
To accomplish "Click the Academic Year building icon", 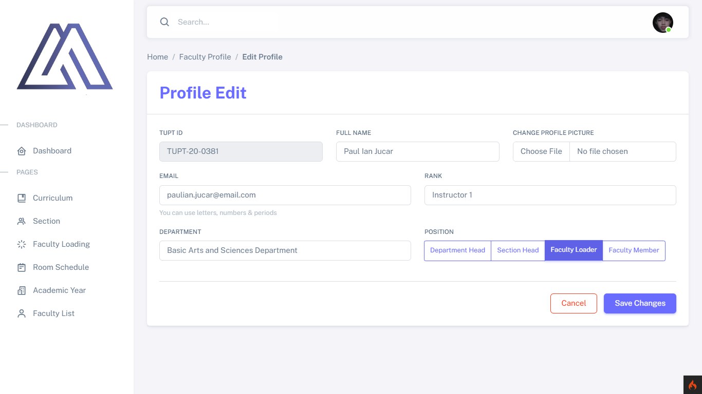I will pos(22,290).
